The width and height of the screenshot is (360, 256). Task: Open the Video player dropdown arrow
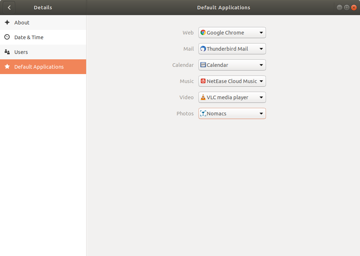pyautogui.click(x=261, y=97)
